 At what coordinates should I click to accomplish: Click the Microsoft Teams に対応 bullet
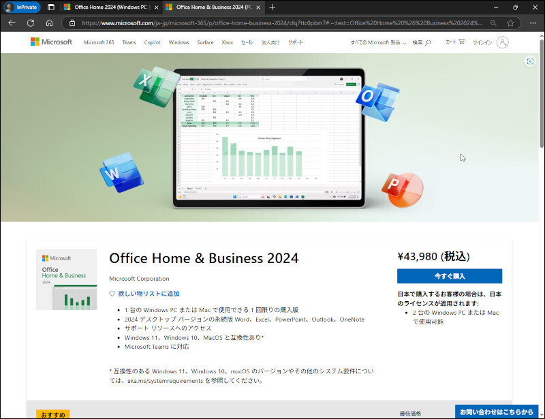pyautogui.click(x=157, y=347)
